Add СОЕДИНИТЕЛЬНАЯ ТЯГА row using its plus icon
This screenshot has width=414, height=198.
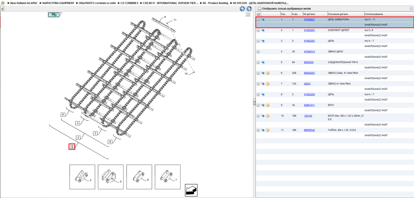(258, 62)
